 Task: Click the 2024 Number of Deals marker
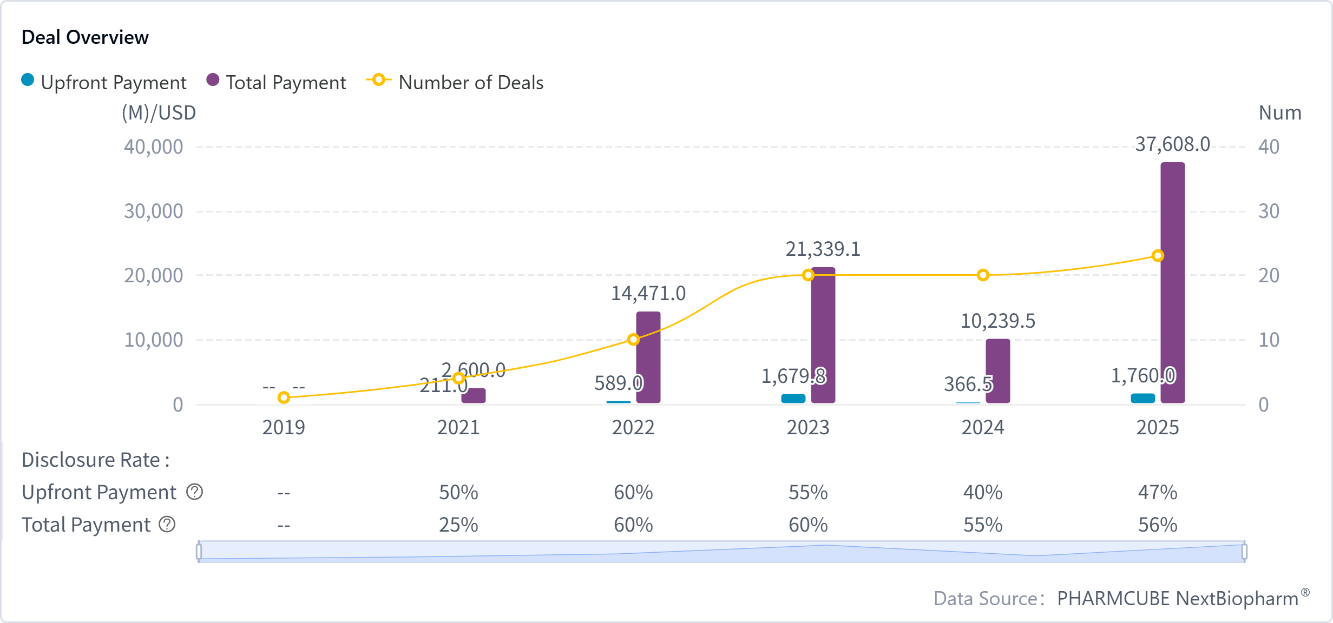click(x=983, y=275)
